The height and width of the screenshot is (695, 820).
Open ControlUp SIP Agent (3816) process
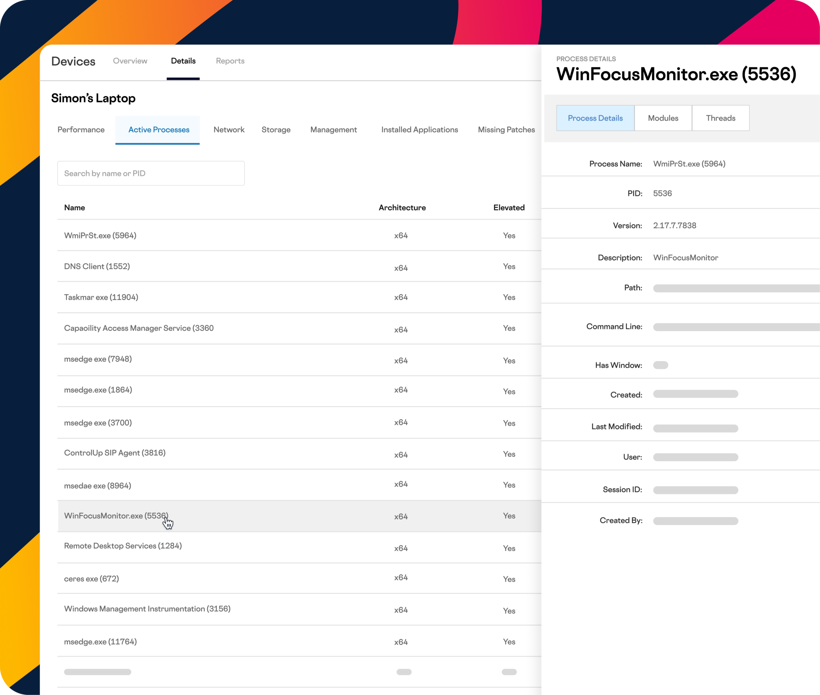[115, 453]
